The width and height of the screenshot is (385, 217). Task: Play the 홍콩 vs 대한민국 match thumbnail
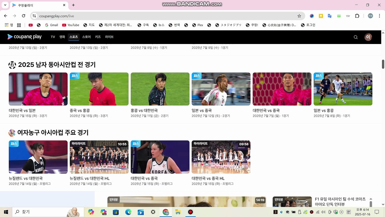click(x=160, y=89)
